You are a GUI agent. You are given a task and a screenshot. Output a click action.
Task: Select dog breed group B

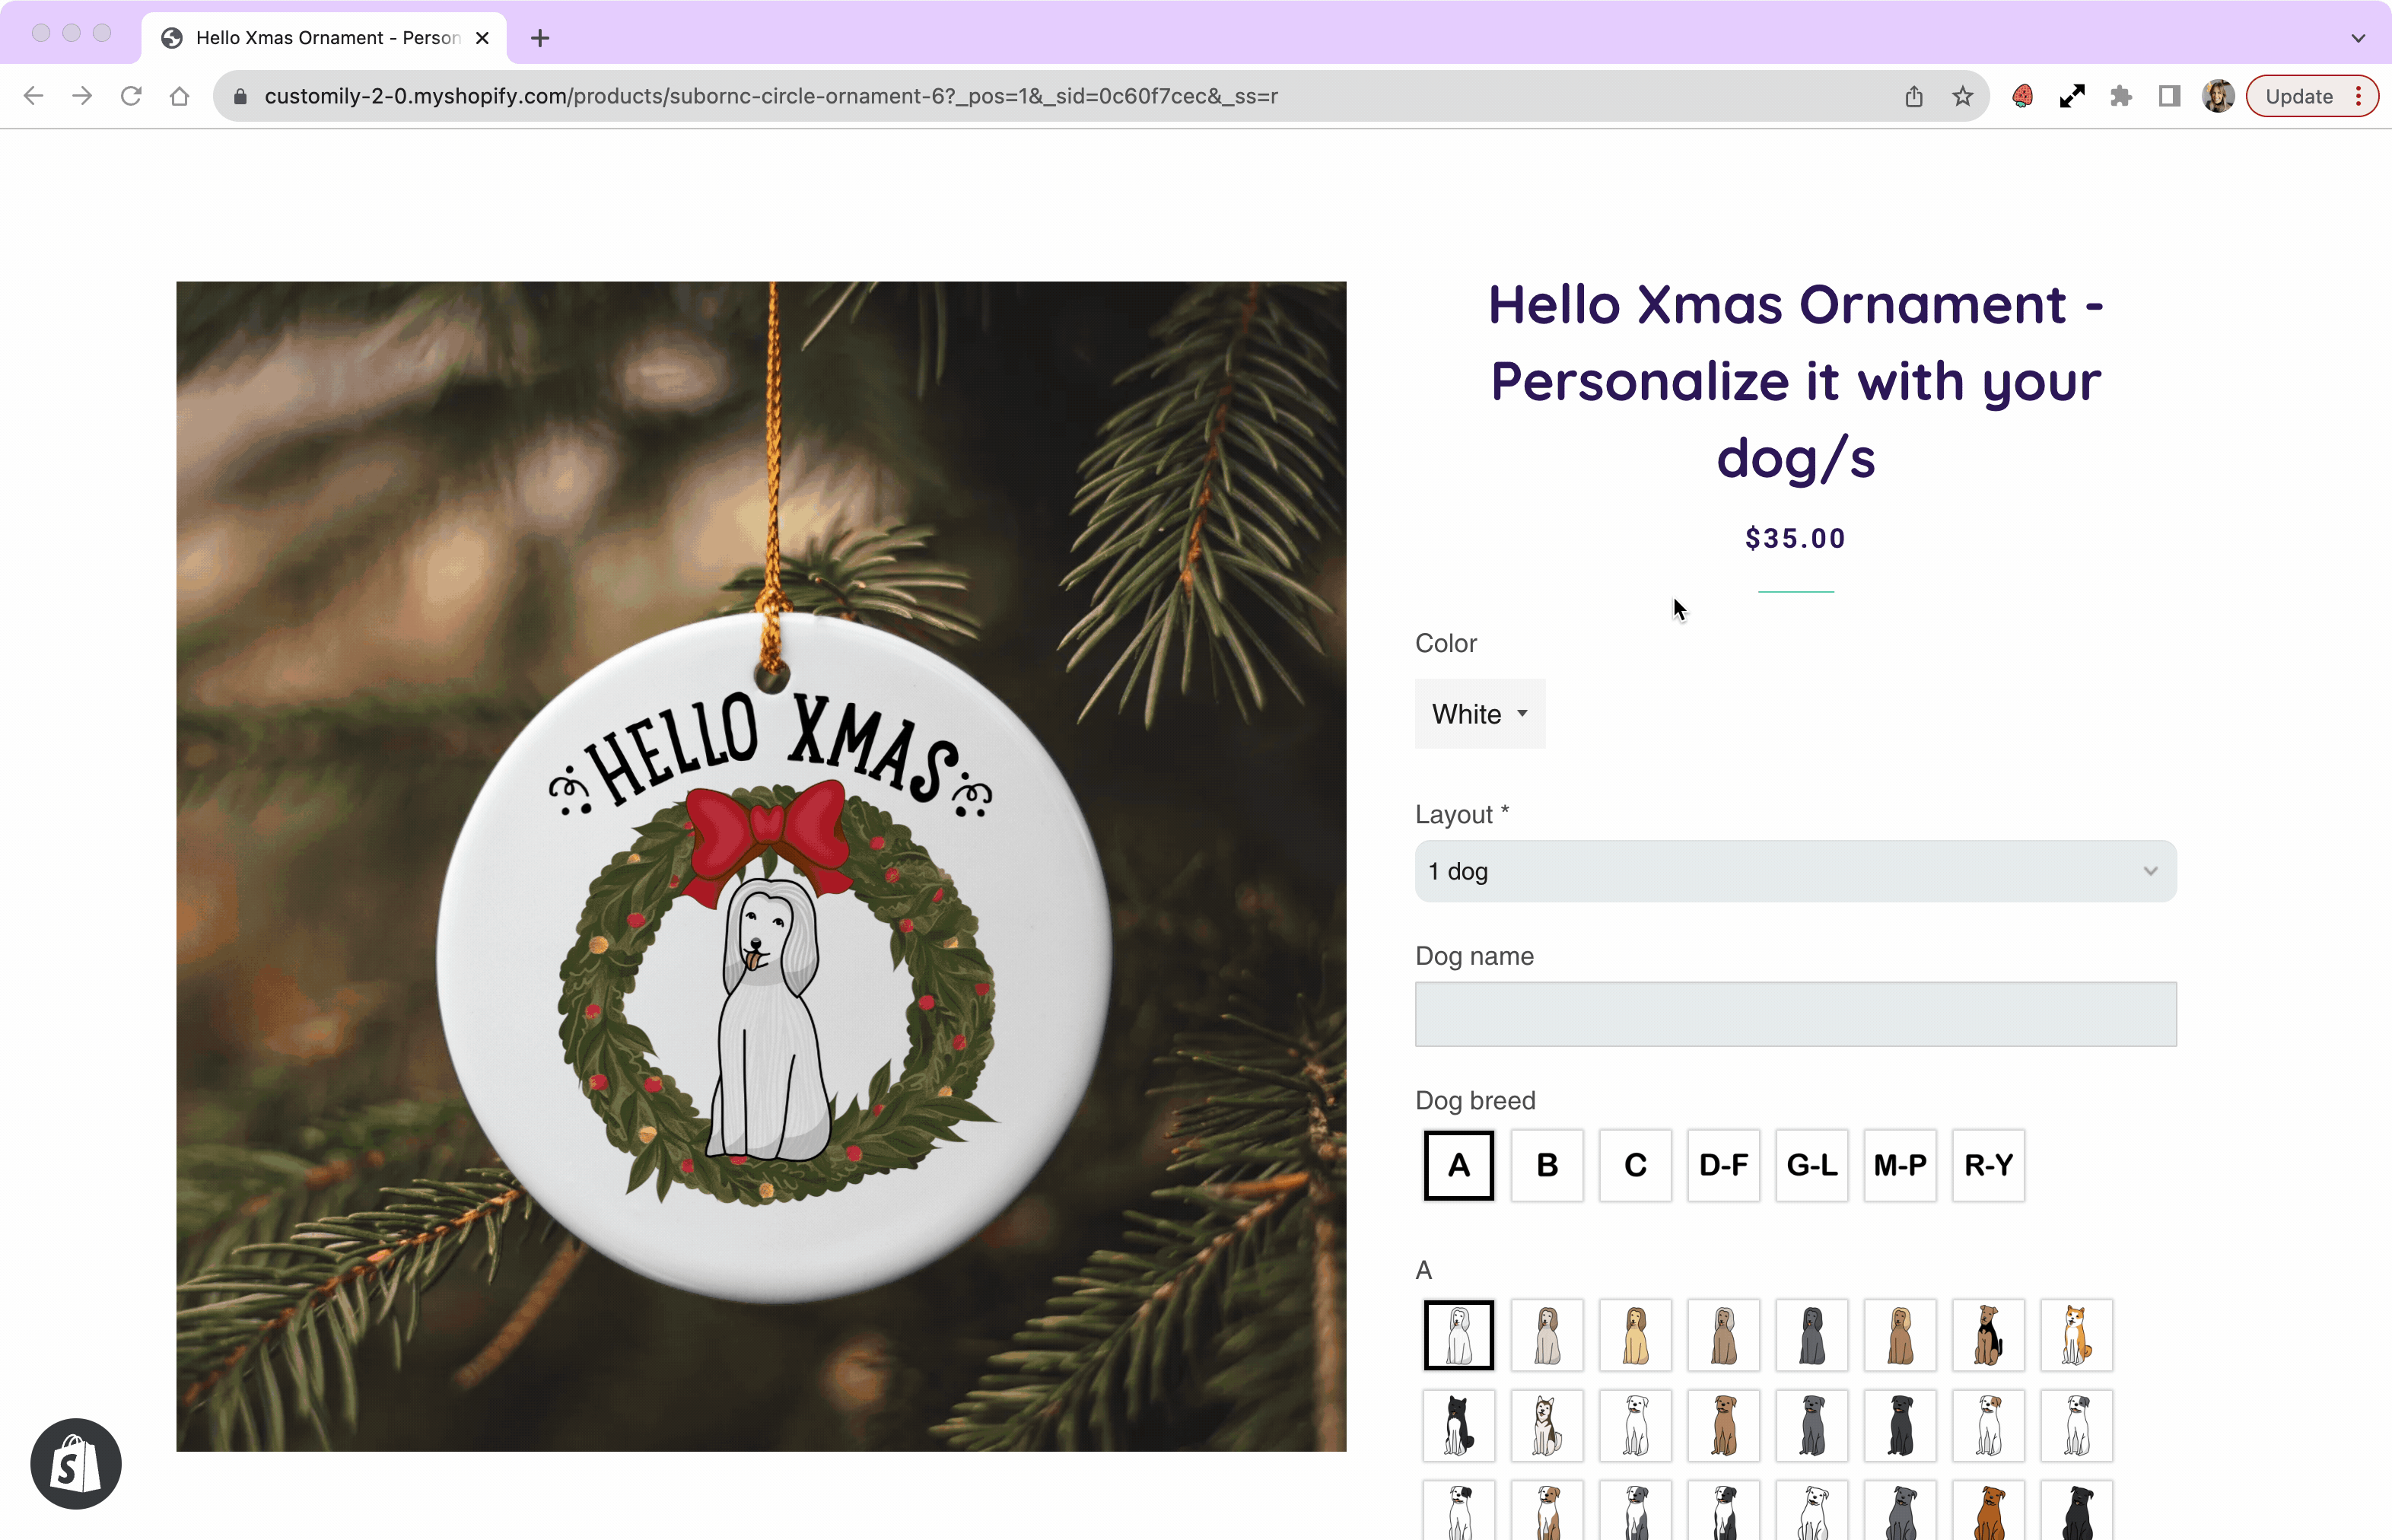pyautogui.click(x=1547, y=1165)
